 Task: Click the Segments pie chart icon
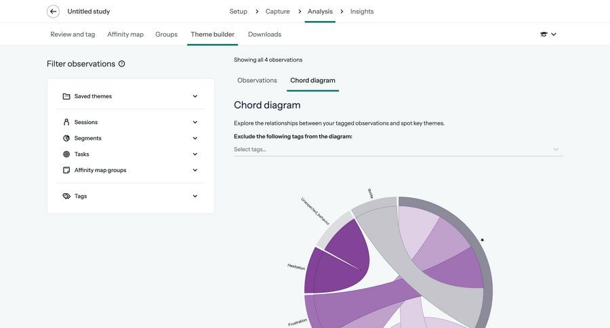pos(66,138)
